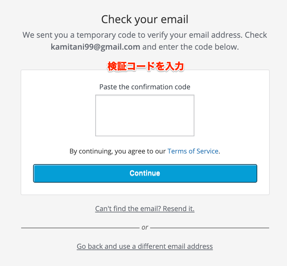Click "By continuing, you agree to our" text
287x266 pixels.
click(117, 151)
